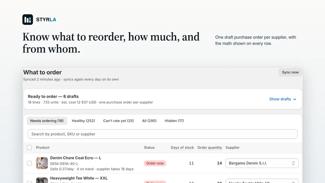The height and width of the screenshot is (183, 325).
Task: Check the Denim Chore Coat Ecru row checkbox
Action: pyautogui.click(x=29, y=163)
